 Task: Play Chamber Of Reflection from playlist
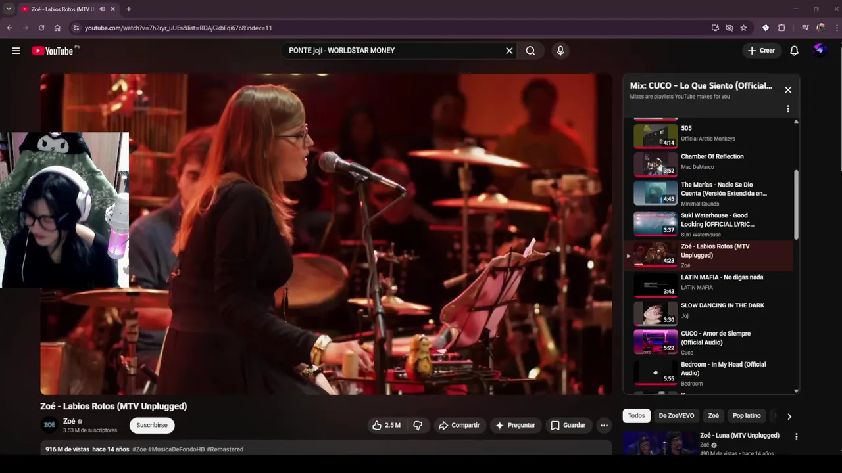(710, 164)
